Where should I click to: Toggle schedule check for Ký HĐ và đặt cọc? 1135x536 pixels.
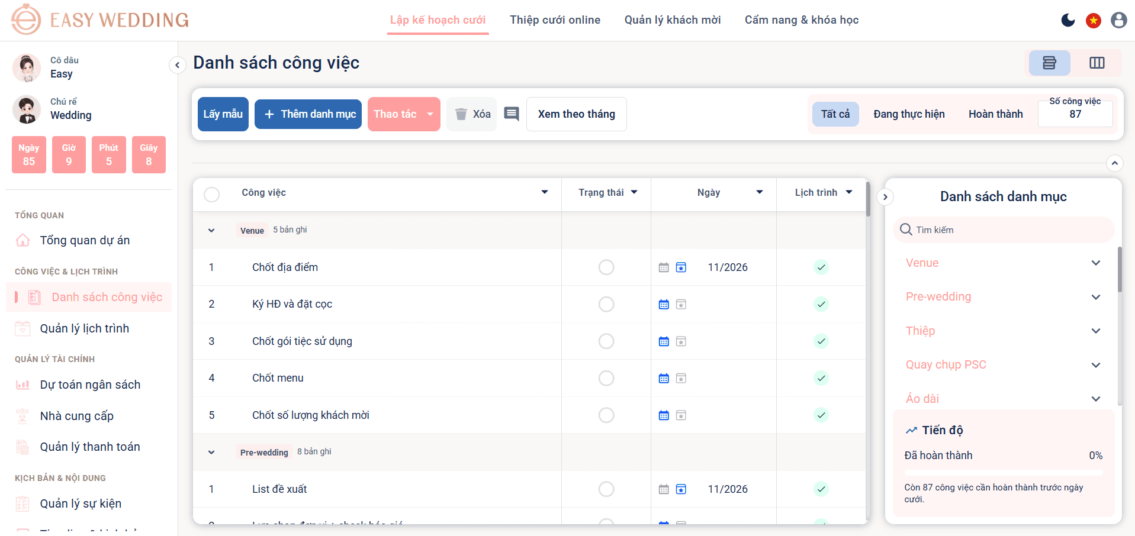[821, 304]
